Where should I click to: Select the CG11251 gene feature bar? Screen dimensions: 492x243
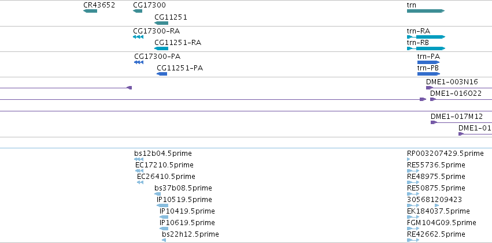(x=161, y=23)
